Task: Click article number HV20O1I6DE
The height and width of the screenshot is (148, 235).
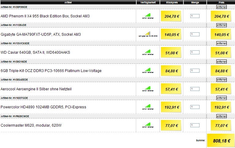Action: (20, 62)
